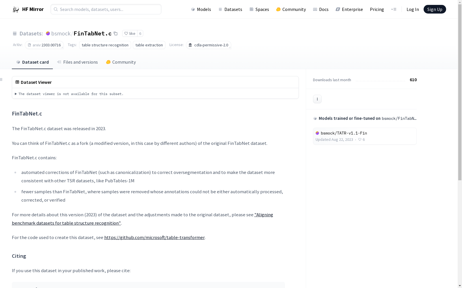Open the dataset's Community tab
This screenshot has width=462, height=288.
[121, 62]
